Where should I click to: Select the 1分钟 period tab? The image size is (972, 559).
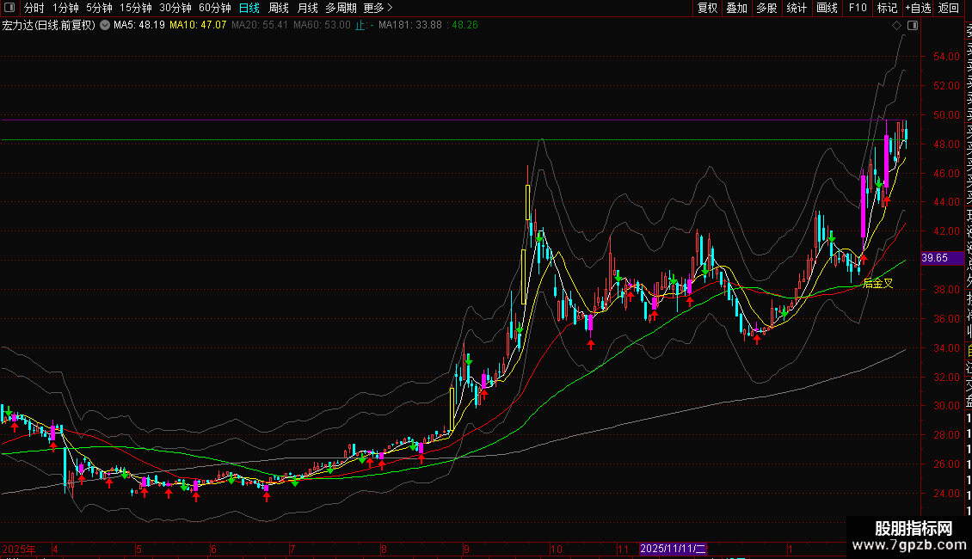65,8
